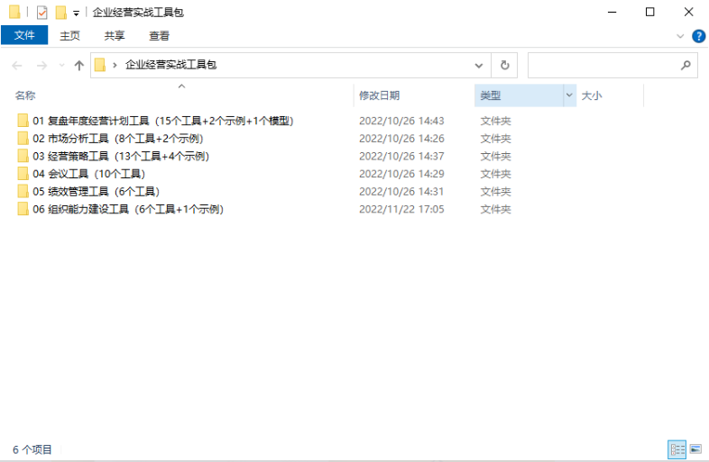The height and width of the screenshot is (462, 709).
Task: Select the 01 复盘年度经营计划工具 folder name
Action: pos(163,121)
